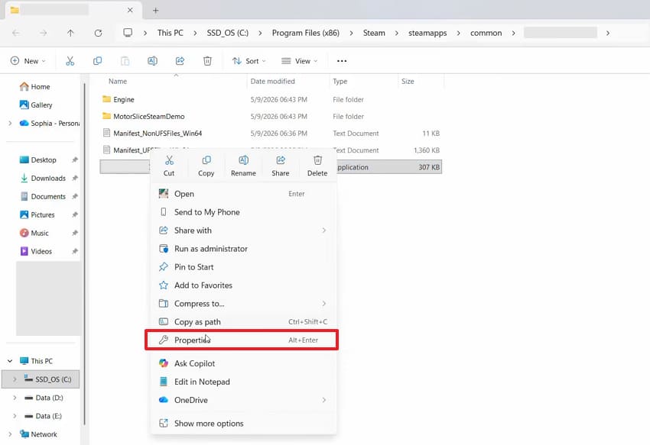650x445 pixels.
Task: Select Pin to Start
Action: click(x=243, y=267)
